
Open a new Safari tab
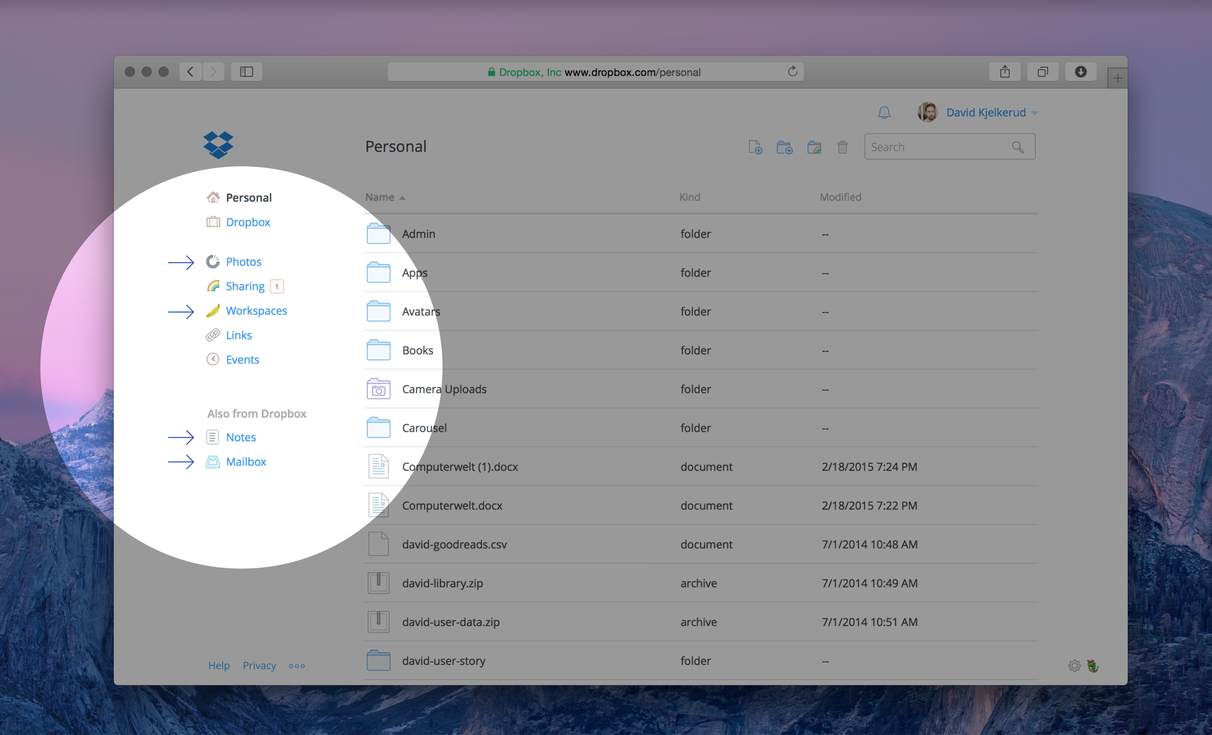[1118, 78]
